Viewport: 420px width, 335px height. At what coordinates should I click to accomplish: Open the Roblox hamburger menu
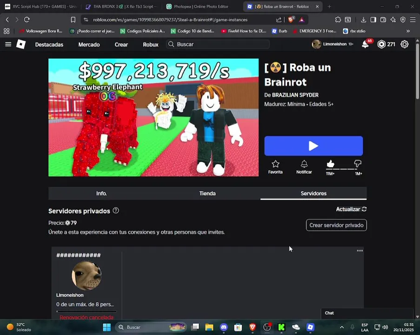[8, 44]
